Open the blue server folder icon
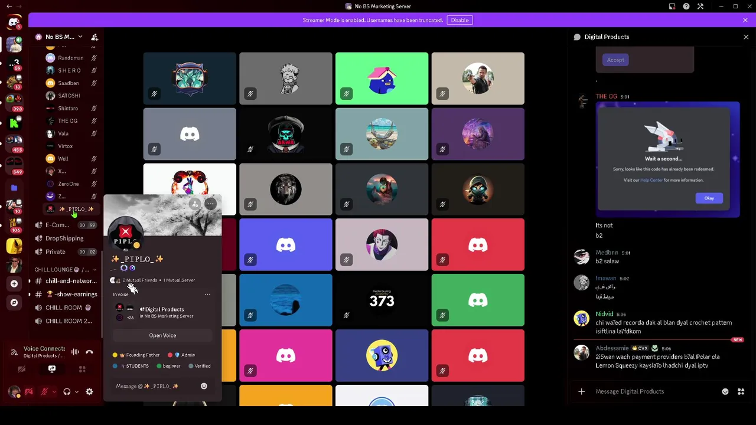Screen dimensions: 756x425 [x=14, y=188]
